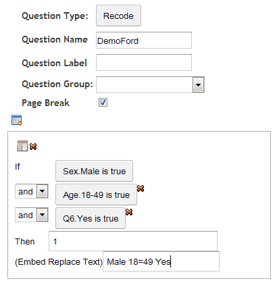This screenshot has width=275, height=283.
Task: Open the and operator dropdown before Age.18-49
Action: coord(43,191)
